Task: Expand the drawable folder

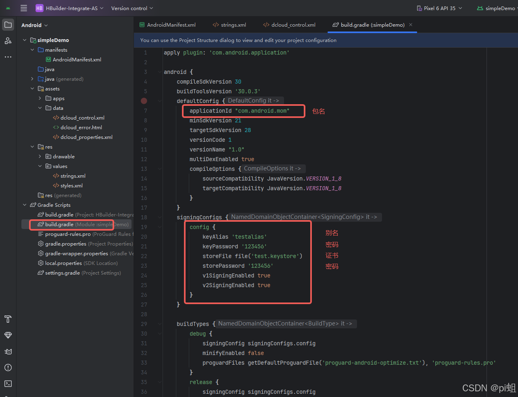Action: pos(40,156)
